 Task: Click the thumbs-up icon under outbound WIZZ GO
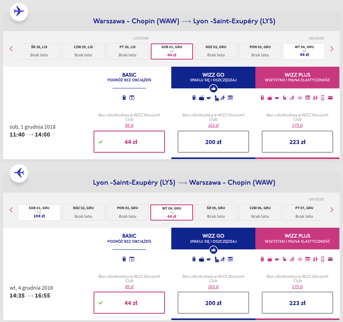(x=213, y=89)
